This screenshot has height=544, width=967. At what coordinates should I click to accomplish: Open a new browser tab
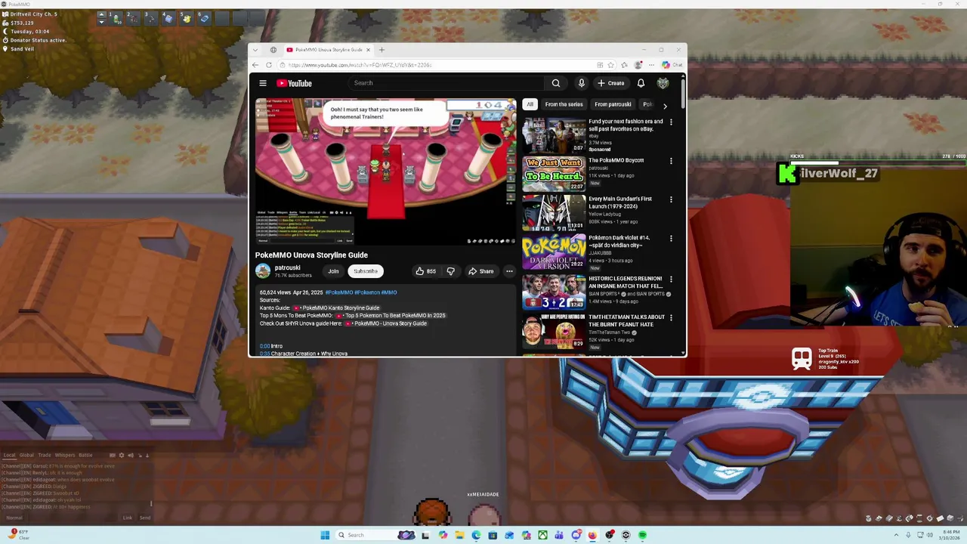tap(382, 50)
